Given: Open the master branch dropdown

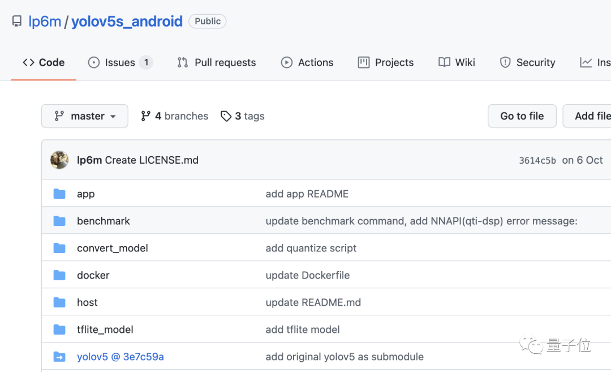Looking at the screenshot, I should 85,116.
